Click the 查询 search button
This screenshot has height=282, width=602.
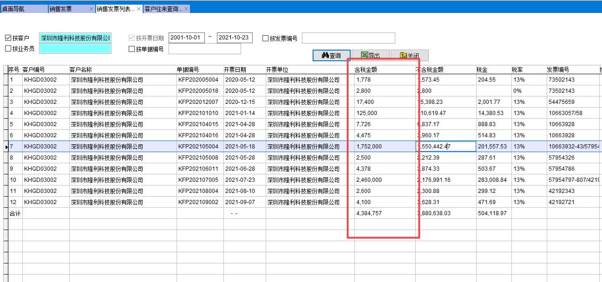coord(331,55)
